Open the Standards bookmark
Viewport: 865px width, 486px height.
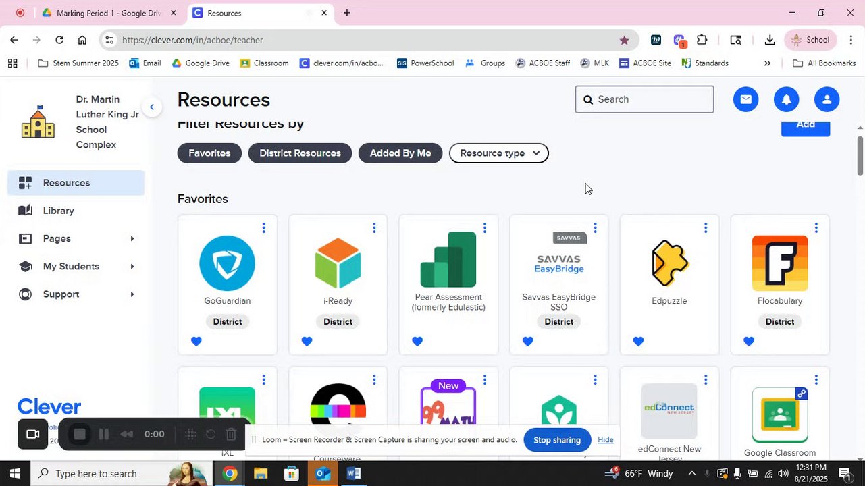click(x=705, y=63)
